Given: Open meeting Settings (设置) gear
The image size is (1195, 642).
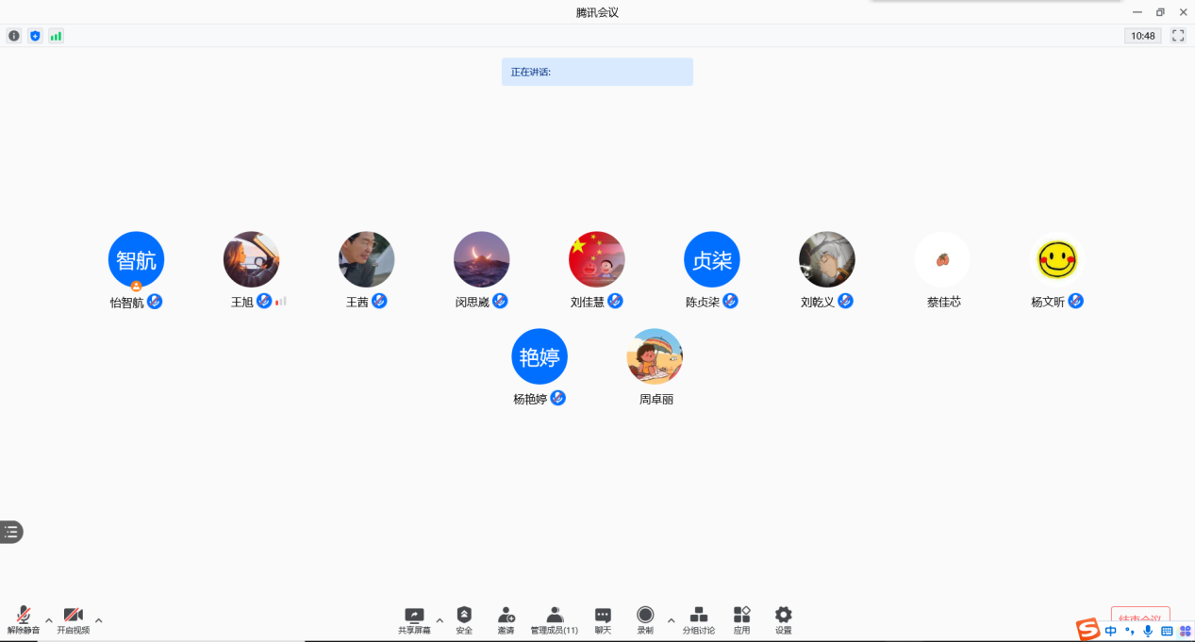Looking at the screenshot, I should pos(784,619).
